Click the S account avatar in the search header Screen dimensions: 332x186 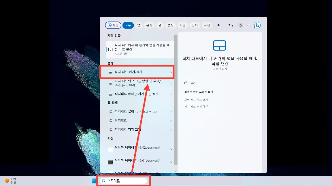(x=241, y=25)
